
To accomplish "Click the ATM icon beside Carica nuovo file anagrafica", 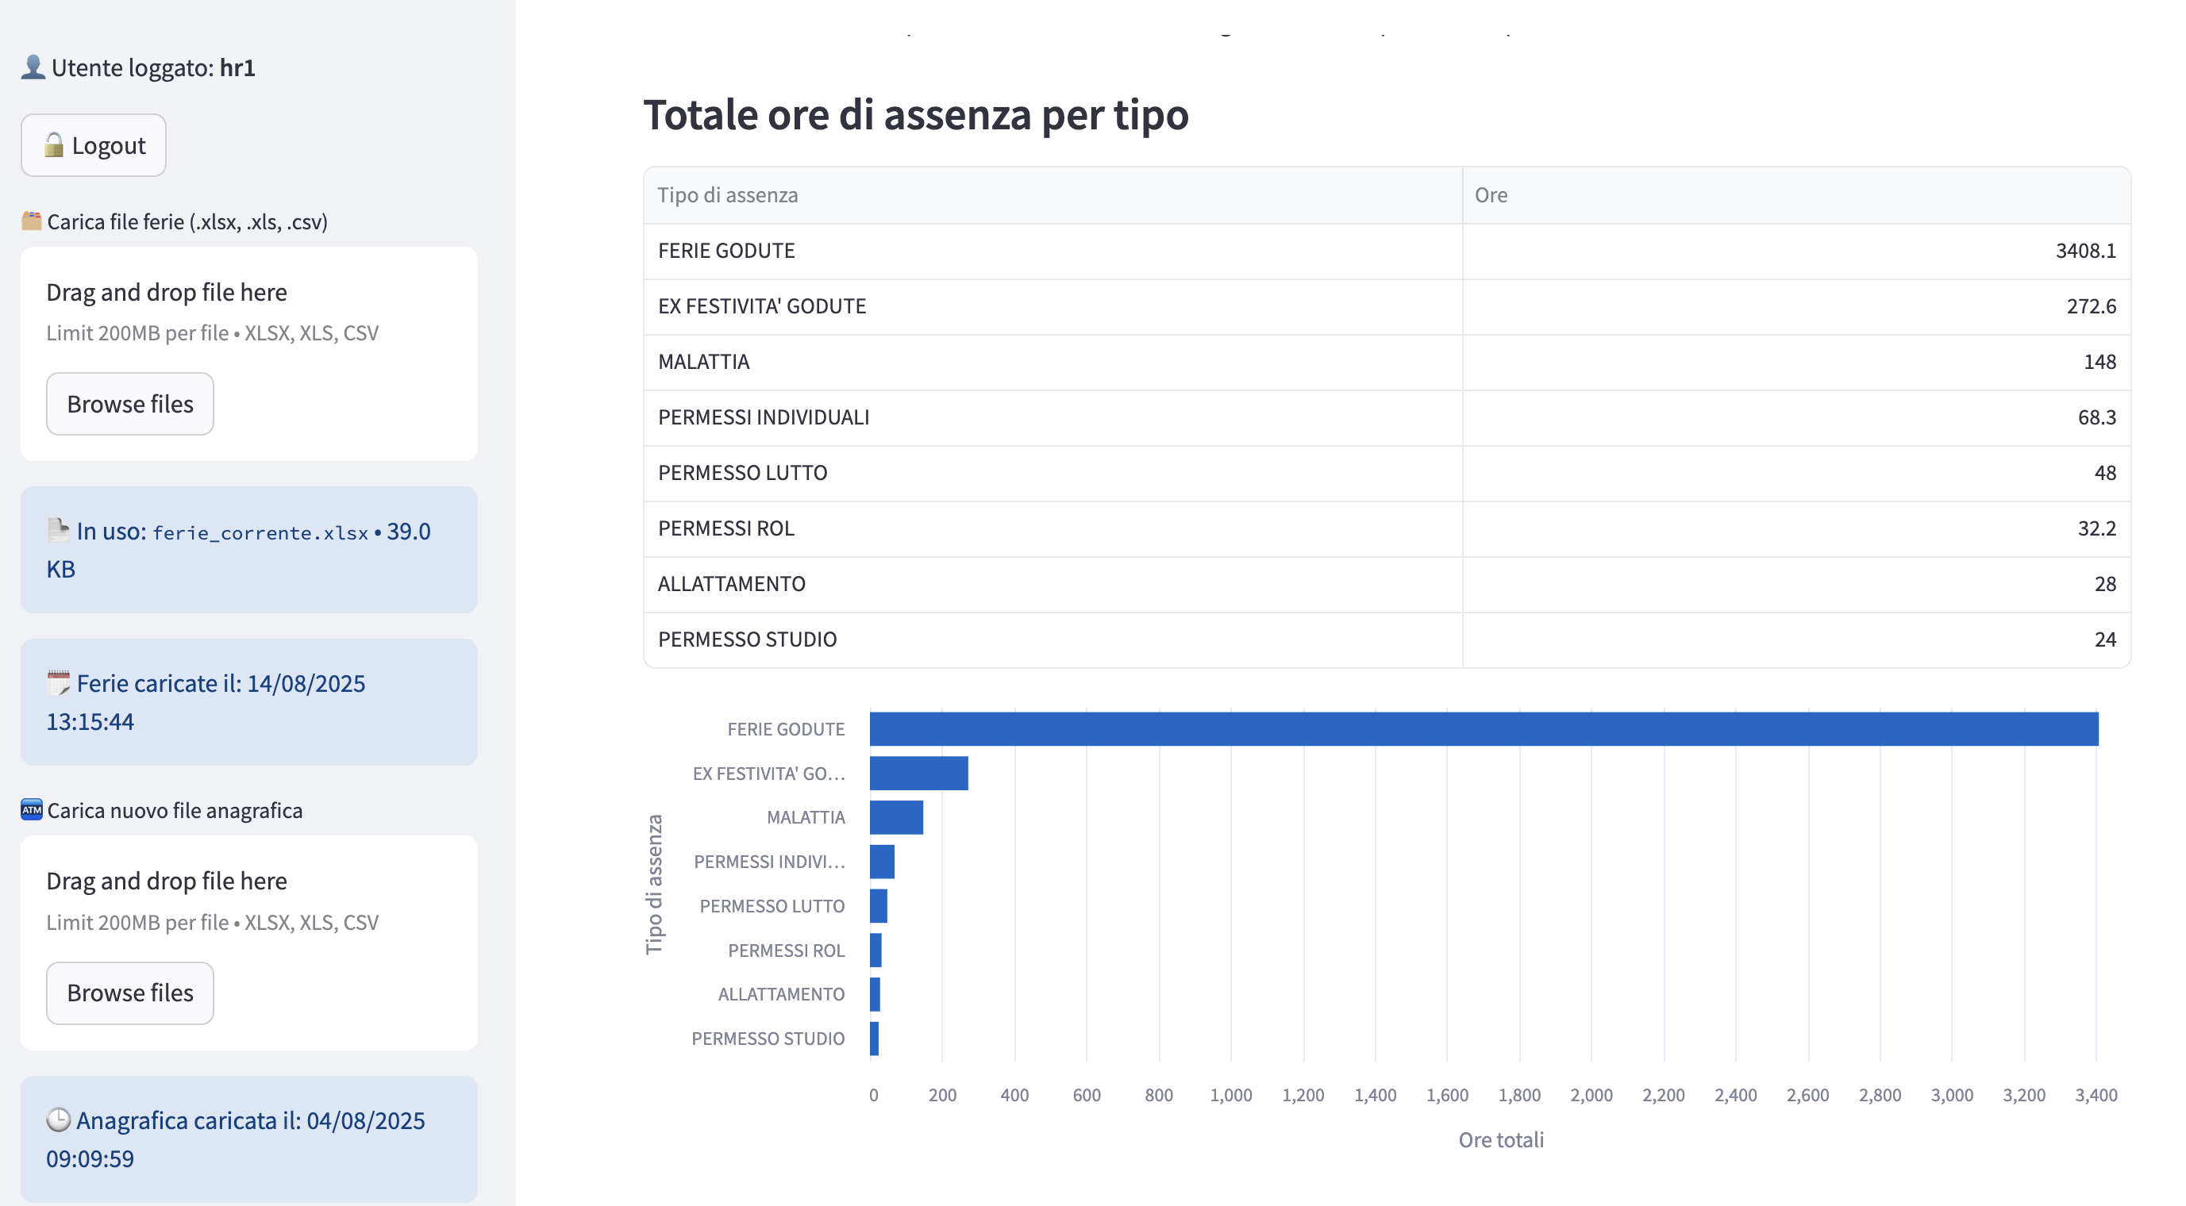I will (32, 810).
